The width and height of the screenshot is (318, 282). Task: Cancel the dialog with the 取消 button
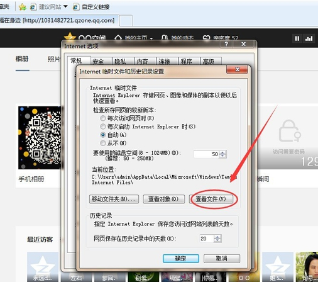click(x=222, y=259)
